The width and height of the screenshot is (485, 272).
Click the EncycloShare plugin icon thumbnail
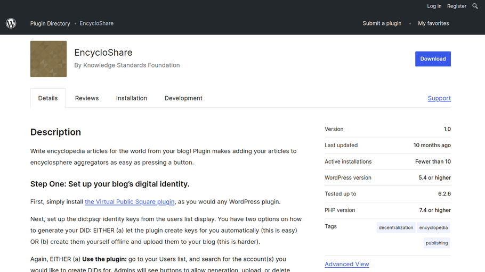[x=48, y=59]
